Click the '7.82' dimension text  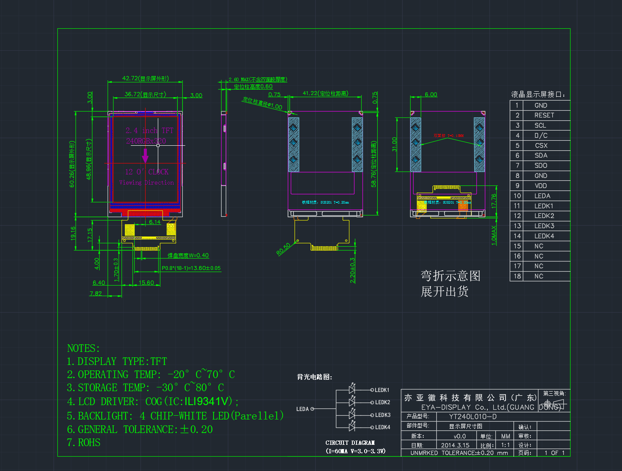tap(95, 293)
